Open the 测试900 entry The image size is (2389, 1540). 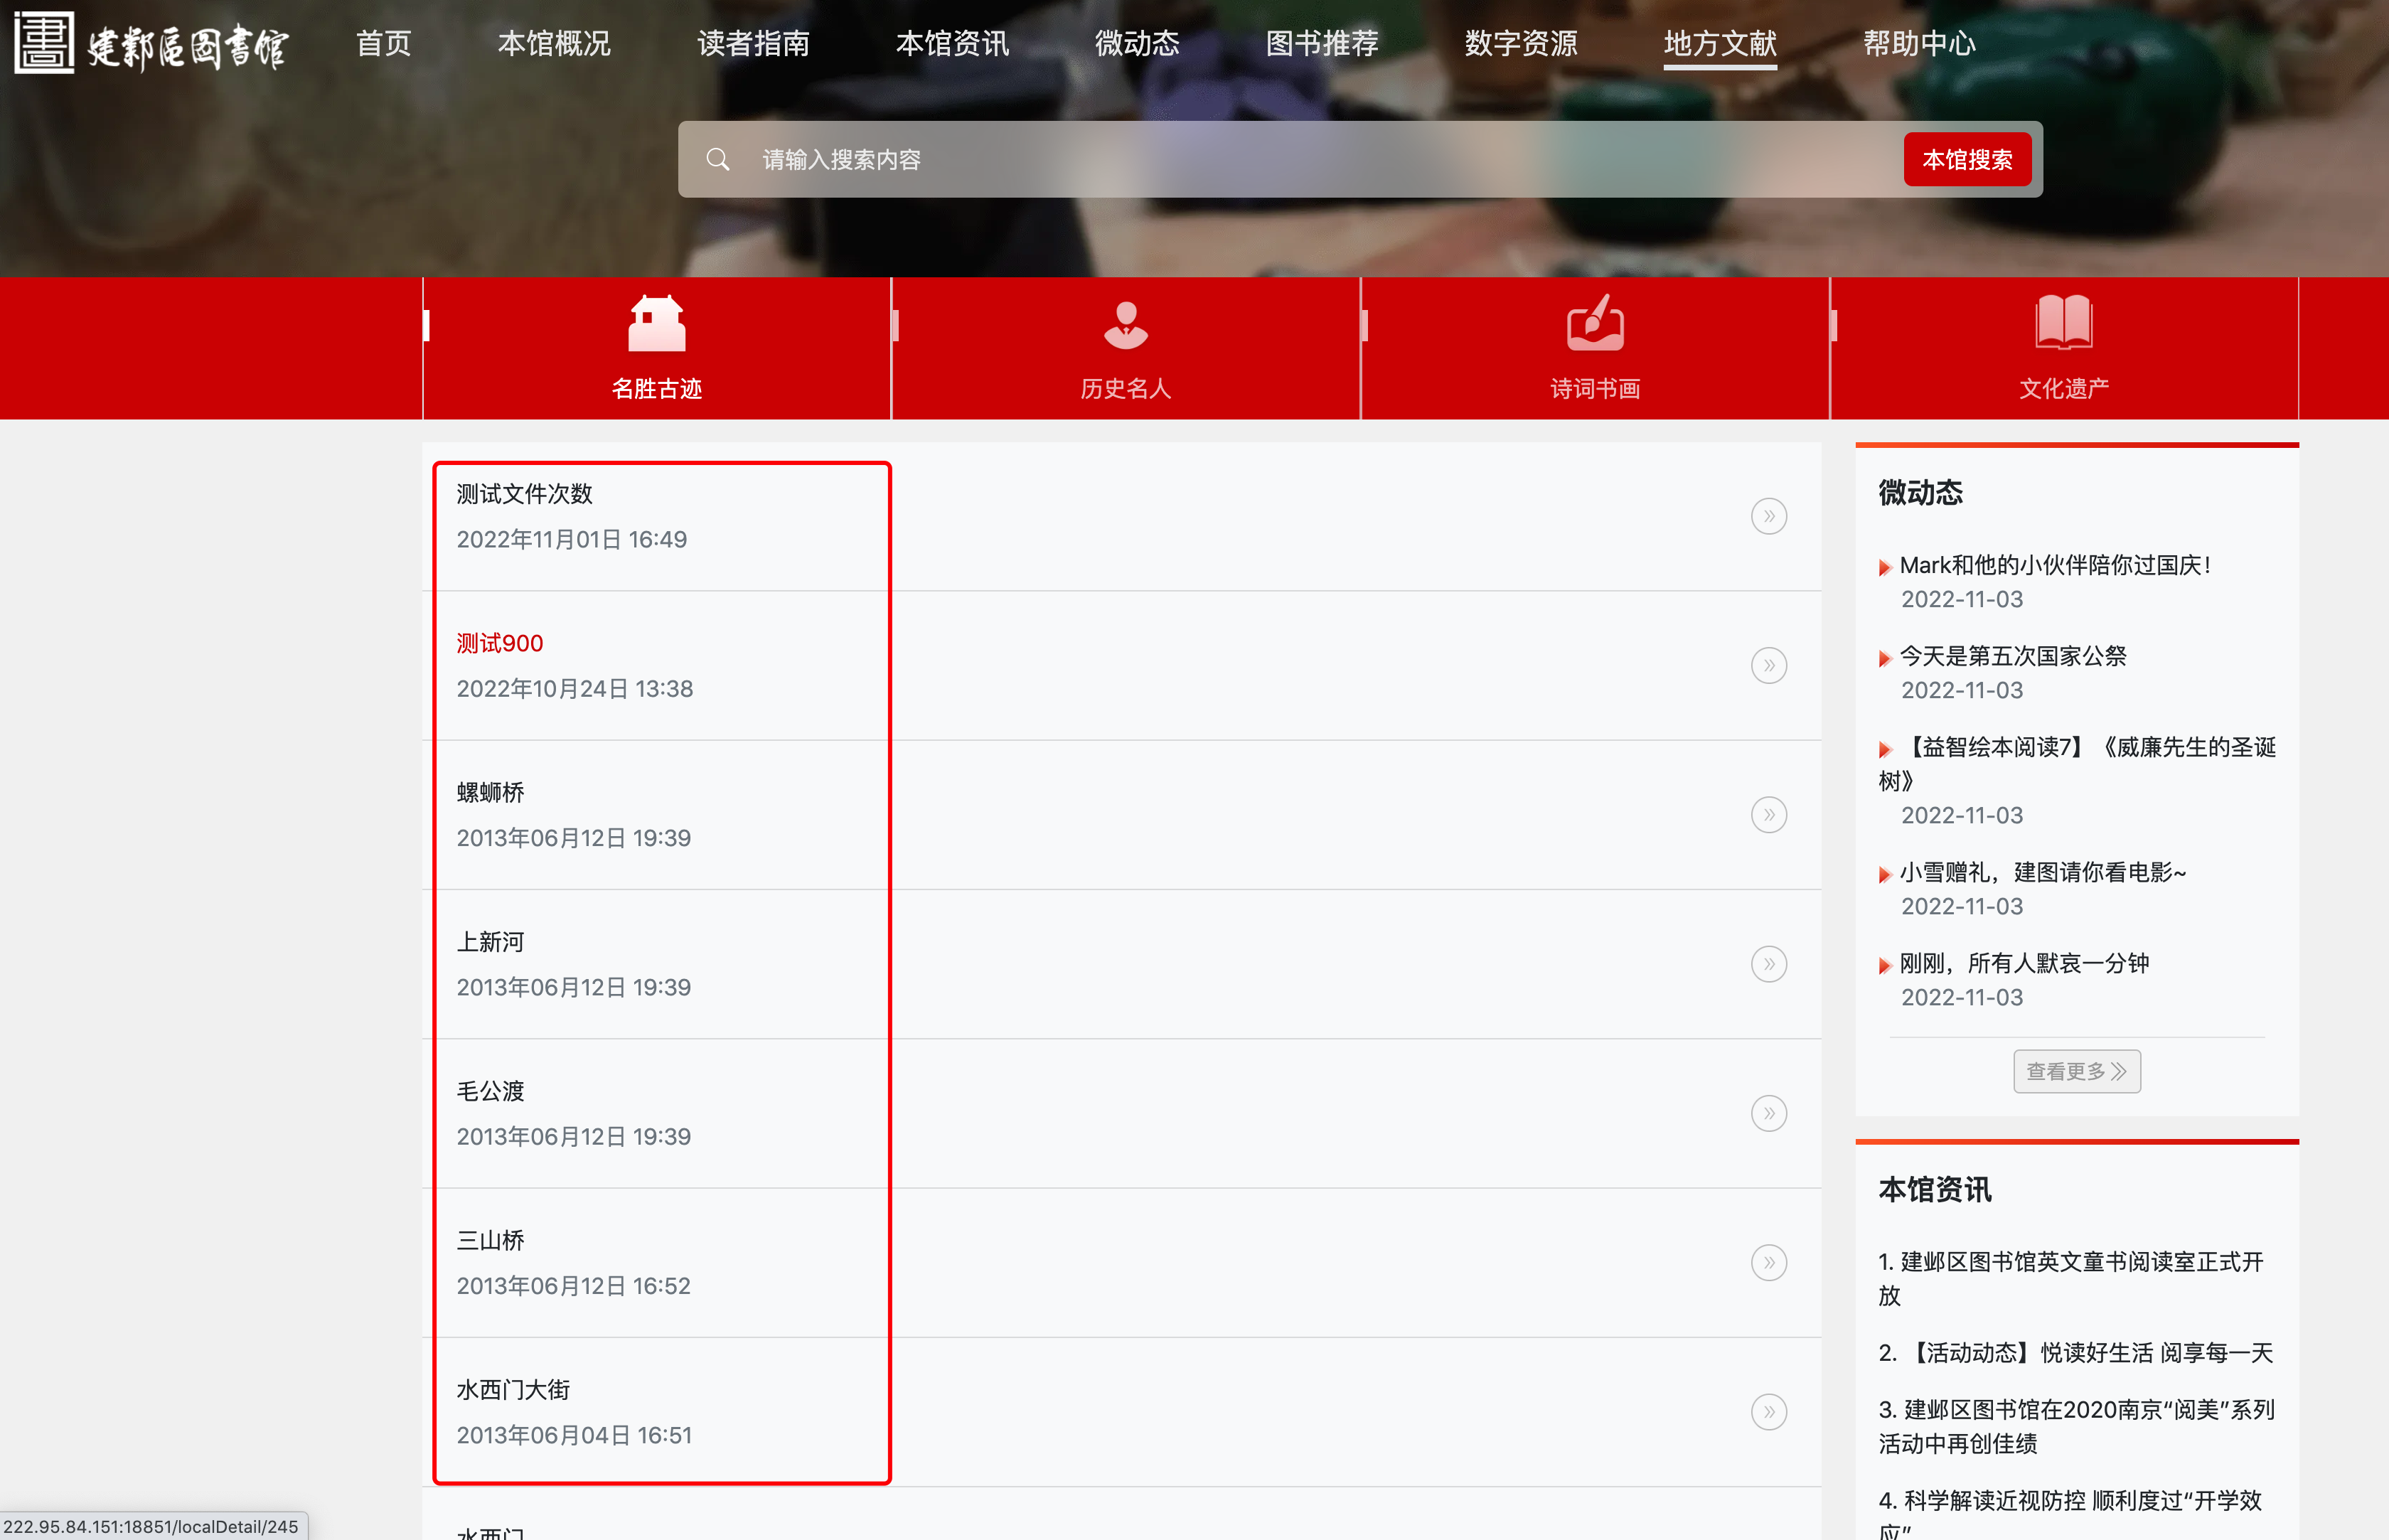click(x=500, y=643)
